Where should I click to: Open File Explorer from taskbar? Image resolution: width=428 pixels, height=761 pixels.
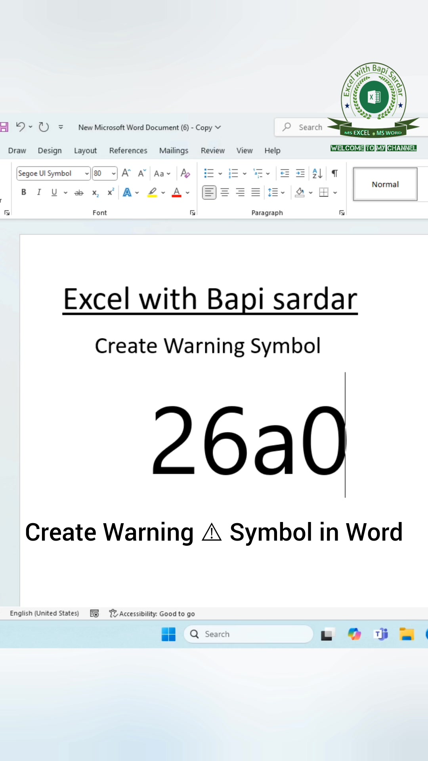coord(407,634)
